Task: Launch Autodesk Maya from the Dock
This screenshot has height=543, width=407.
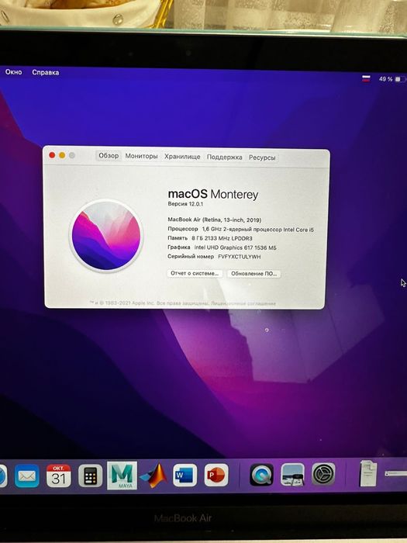Action: 122,475
